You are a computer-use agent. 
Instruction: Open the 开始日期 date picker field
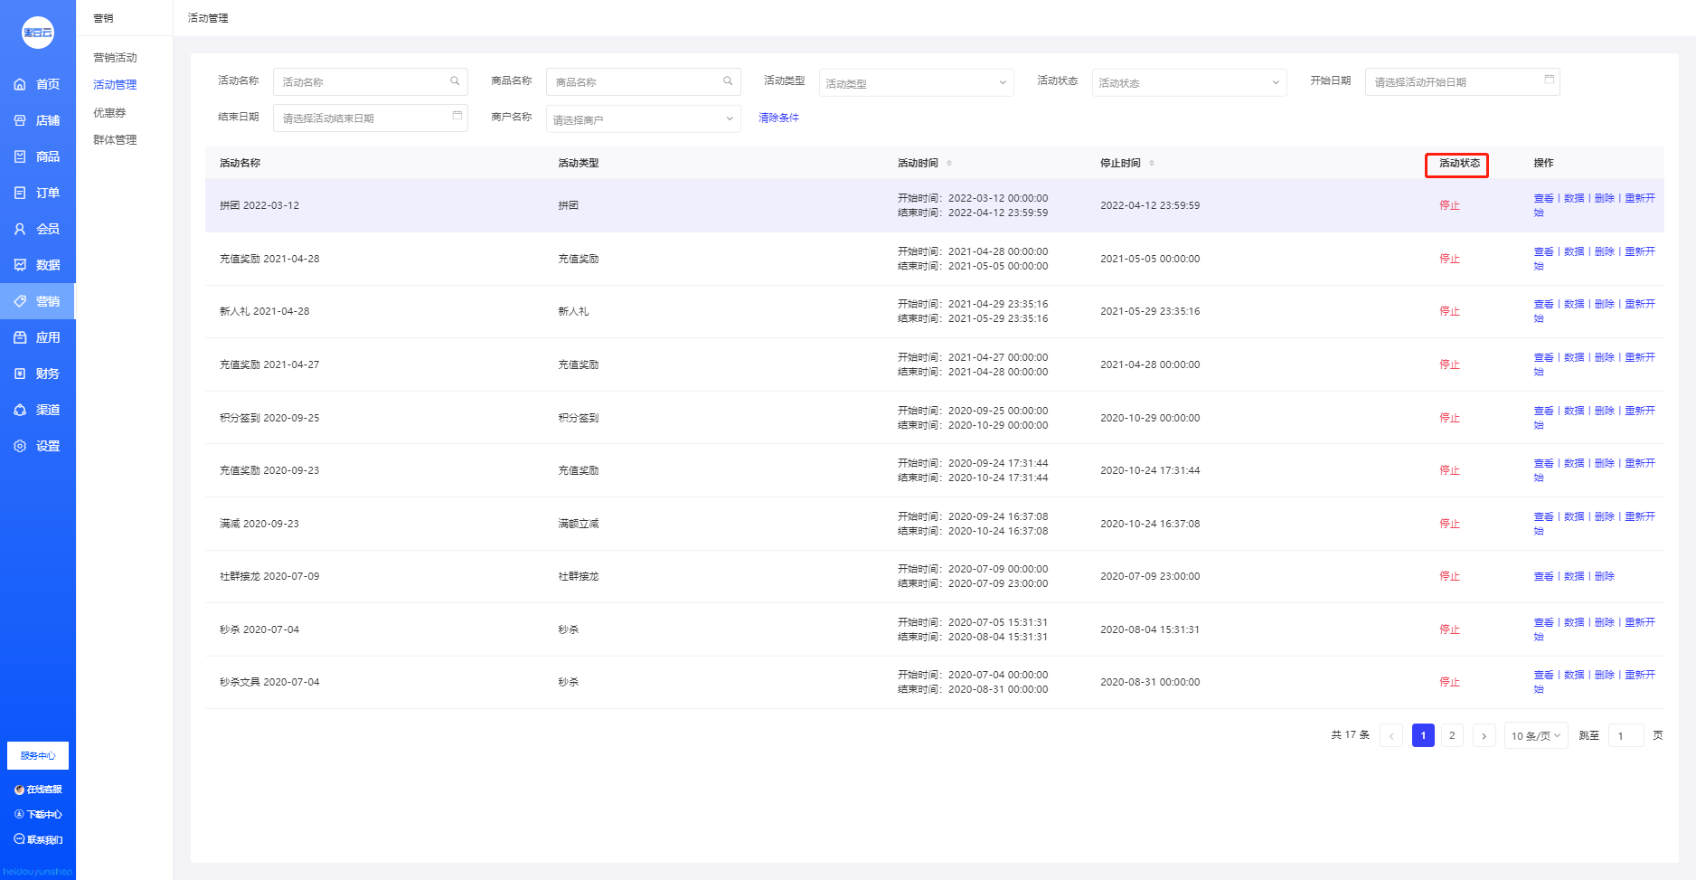tap(1462, 81)
